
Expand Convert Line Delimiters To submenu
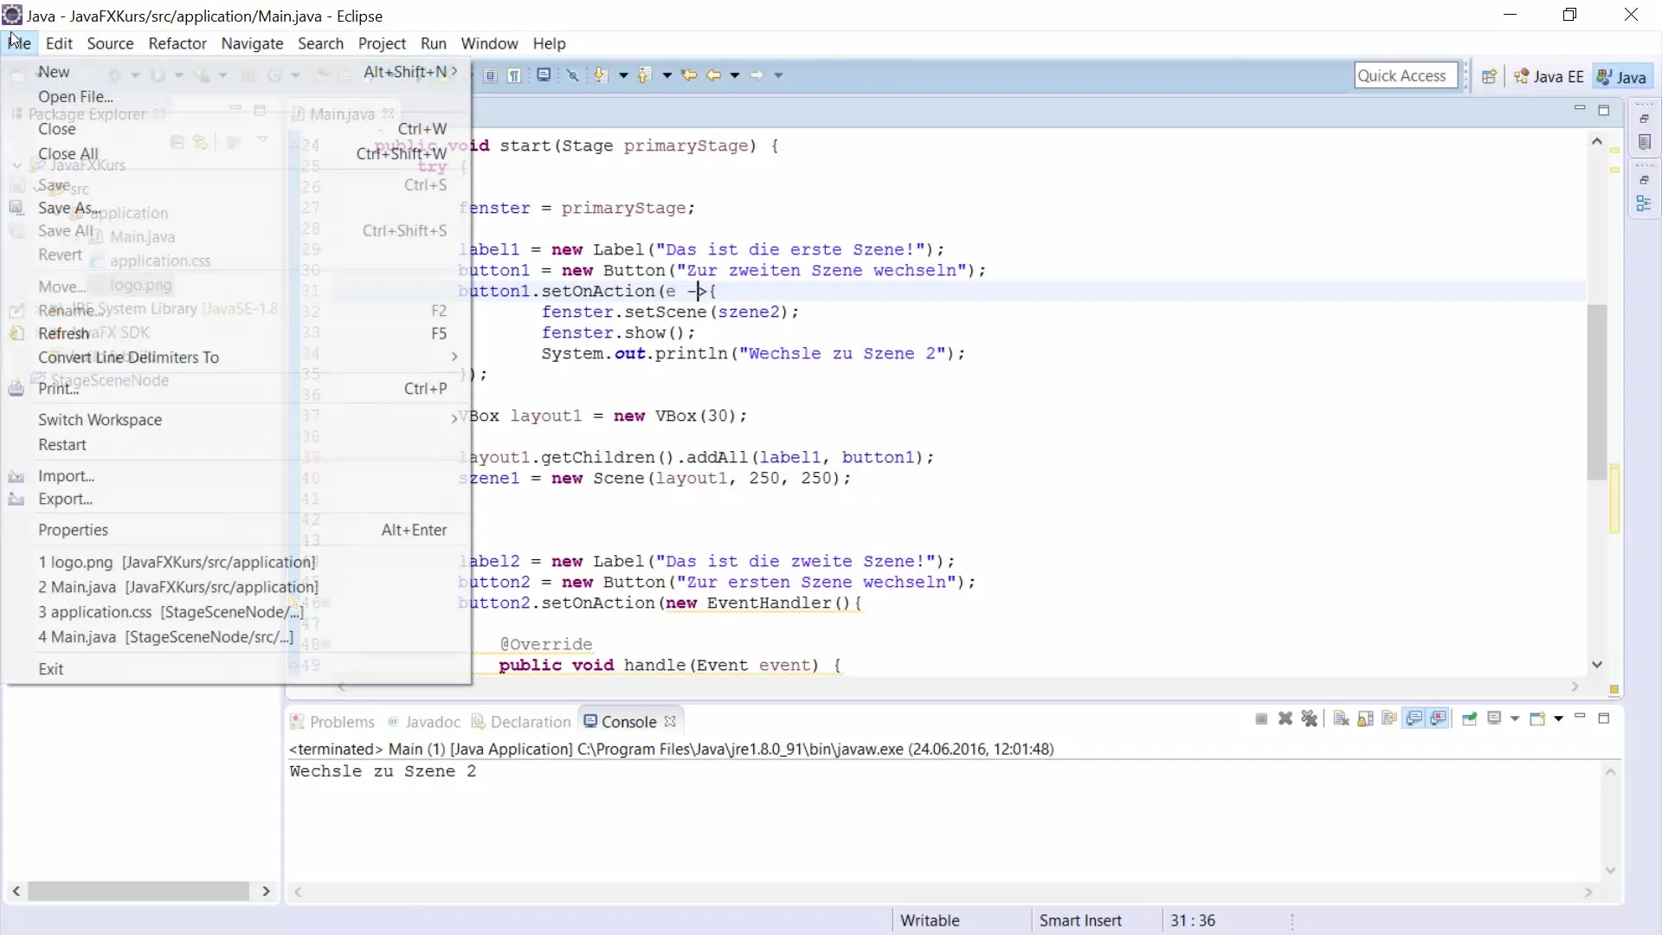(x=454, y=357)
